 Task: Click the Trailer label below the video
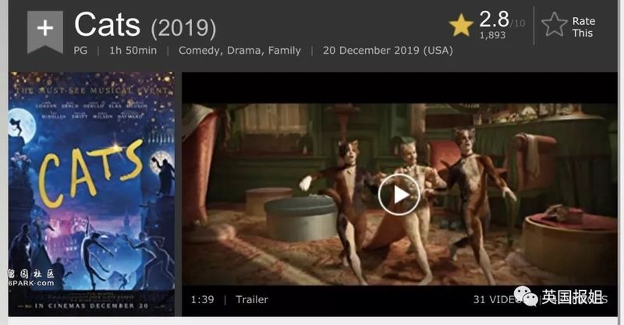(252, 299)
